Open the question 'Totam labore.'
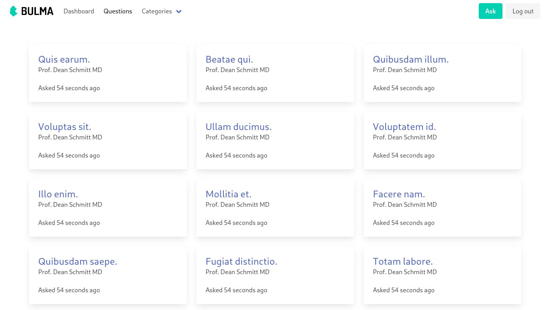The width and height of the screenshot is (551, 310). point(403,261)
